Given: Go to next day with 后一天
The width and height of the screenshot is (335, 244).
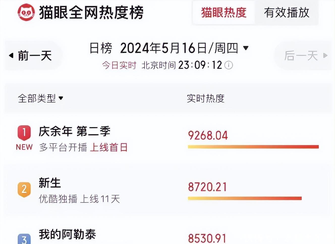Looking at the screenshot, I should point(301,56).
